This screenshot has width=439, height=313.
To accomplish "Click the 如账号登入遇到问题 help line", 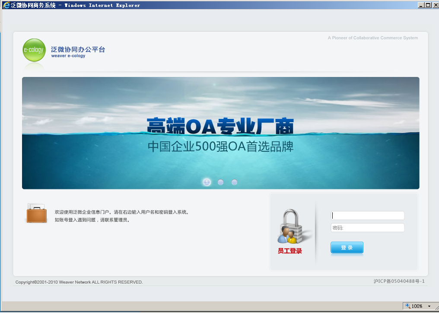I will [92, 220].
